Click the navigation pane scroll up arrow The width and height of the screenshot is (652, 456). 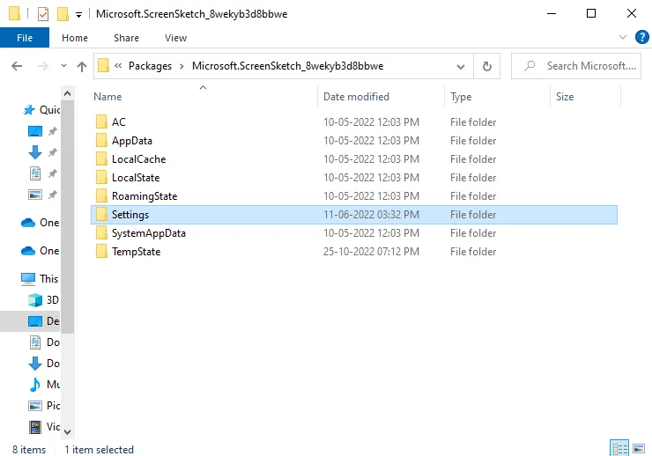(67, 94)
